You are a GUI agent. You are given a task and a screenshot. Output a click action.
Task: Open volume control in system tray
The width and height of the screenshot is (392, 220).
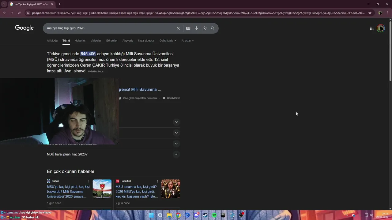(x=371, y=215)
